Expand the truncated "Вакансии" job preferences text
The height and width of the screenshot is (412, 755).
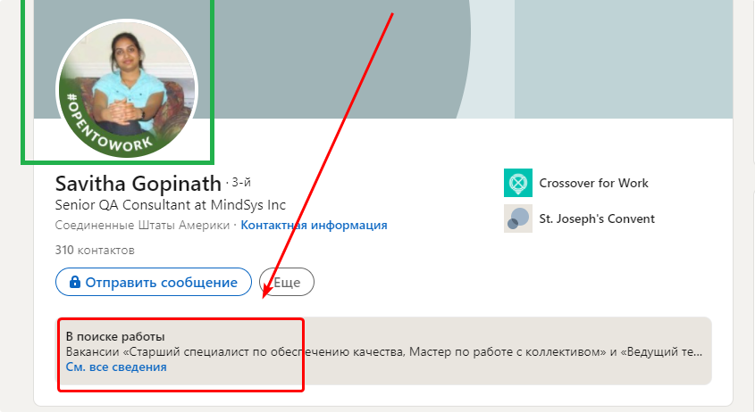tap(384, 352)
